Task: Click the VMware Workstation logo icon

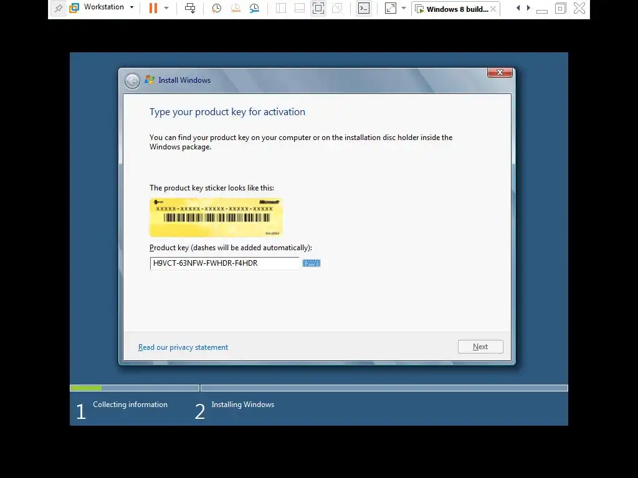Action: click(74, 7)
